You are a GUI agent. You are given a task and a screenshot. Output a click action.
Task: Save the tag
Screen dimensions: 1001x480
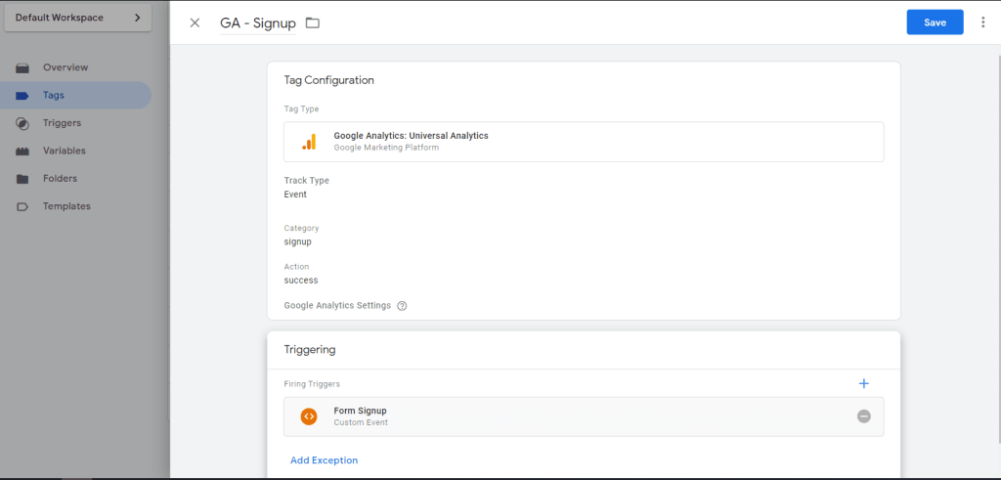click(x=935, y=22)
